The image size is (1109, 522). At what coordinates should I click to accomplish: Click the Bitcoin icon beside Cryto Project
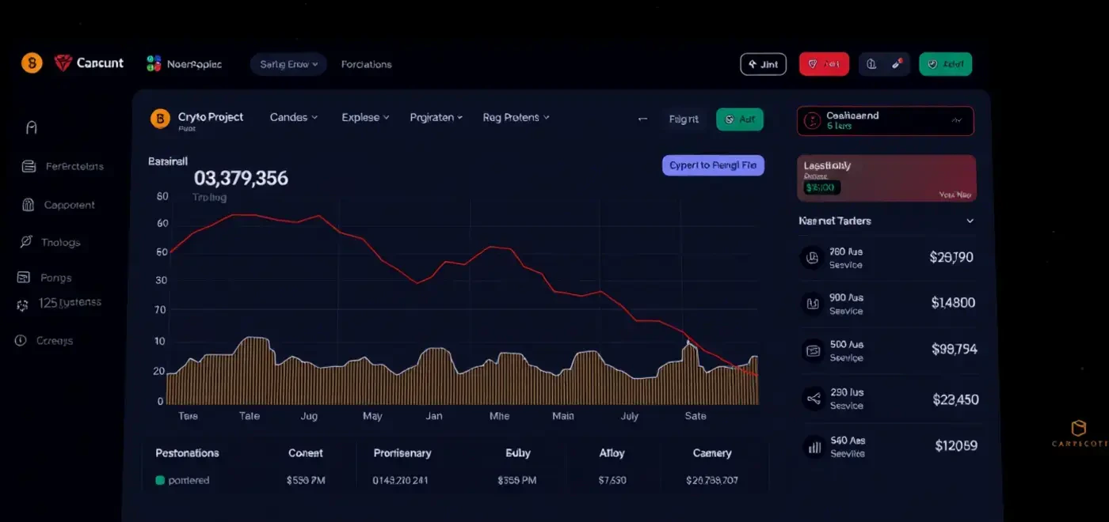pos(160,119)
